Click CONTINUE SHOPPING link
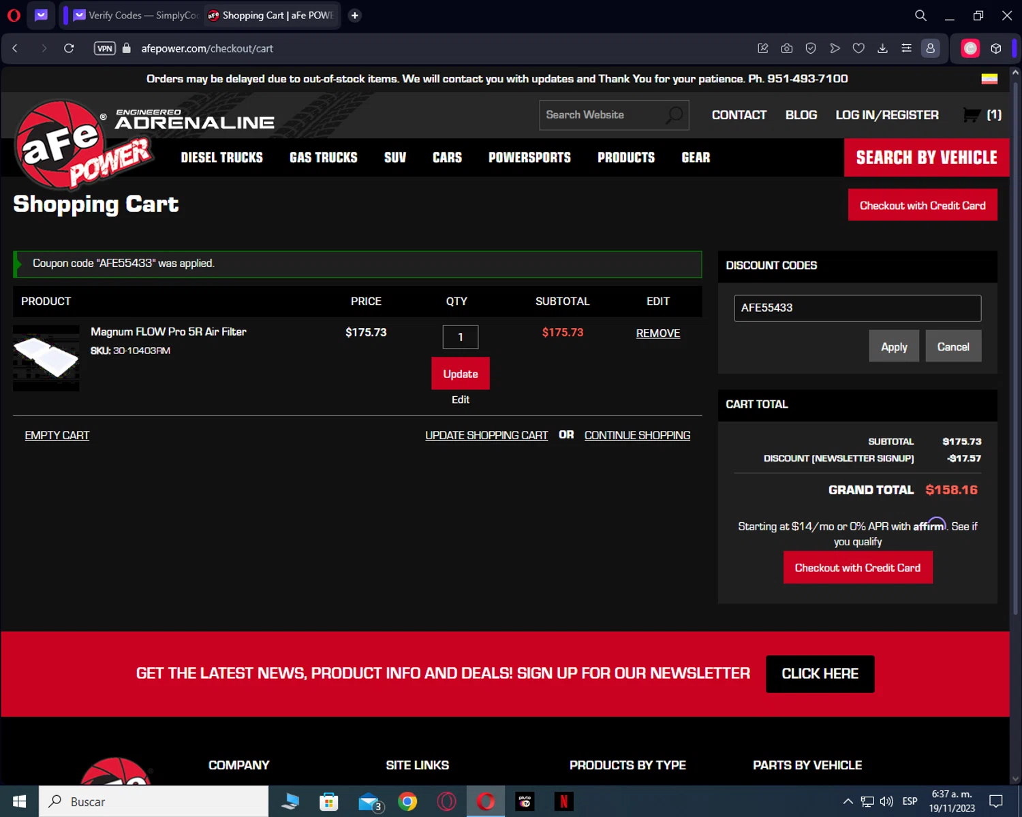Screen dimensions: 1022x817 point(637,435)
